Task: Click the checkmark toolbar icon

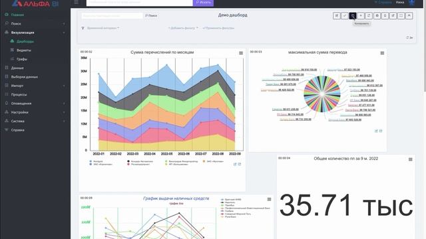Action: 345,16
